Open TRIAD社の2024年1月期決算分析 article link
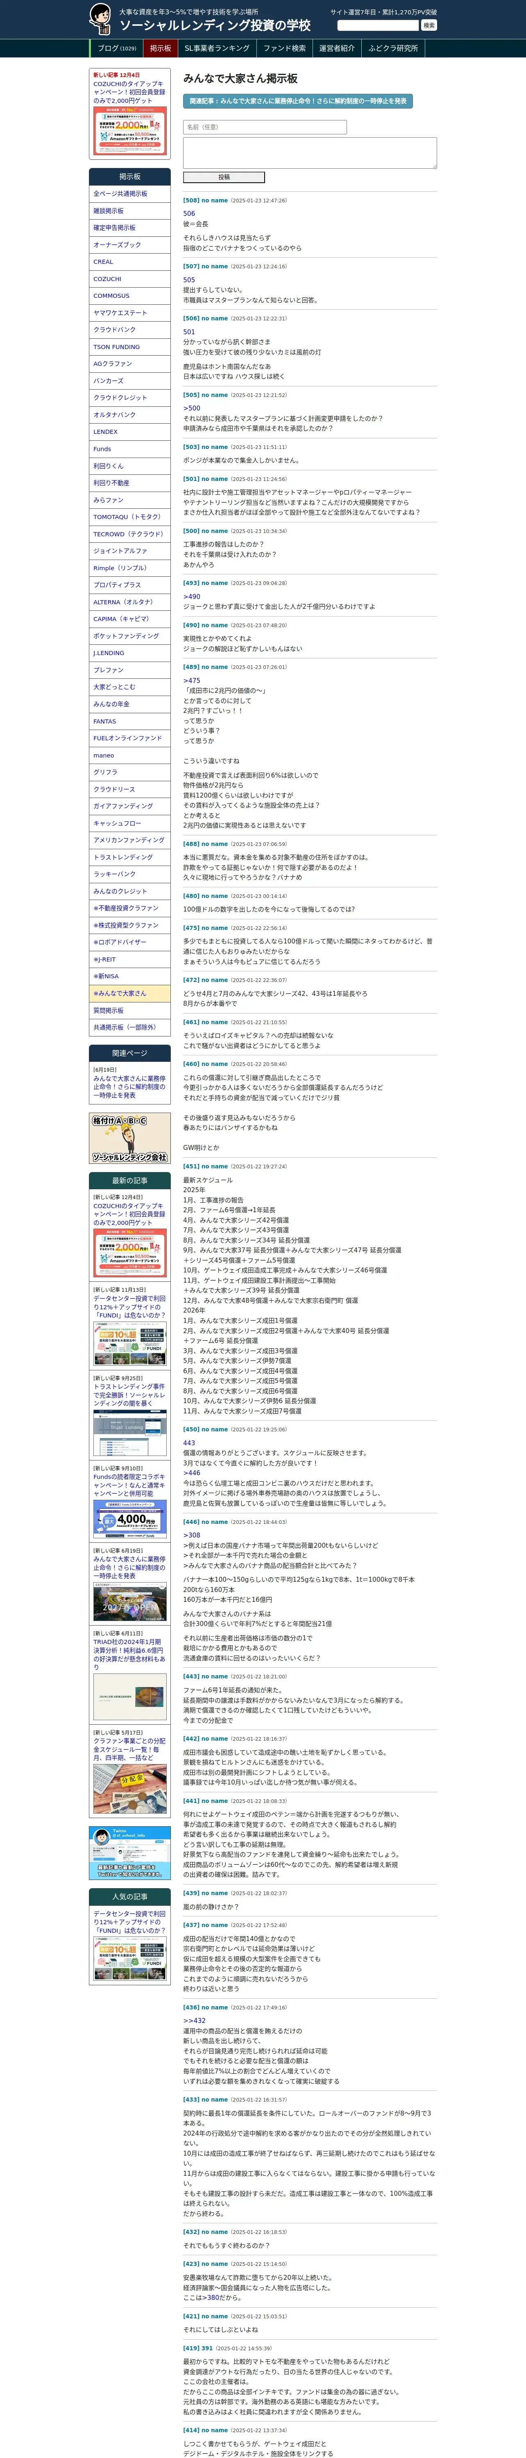The height and width of the screenshot is (2458, 526). (130, 1655)
